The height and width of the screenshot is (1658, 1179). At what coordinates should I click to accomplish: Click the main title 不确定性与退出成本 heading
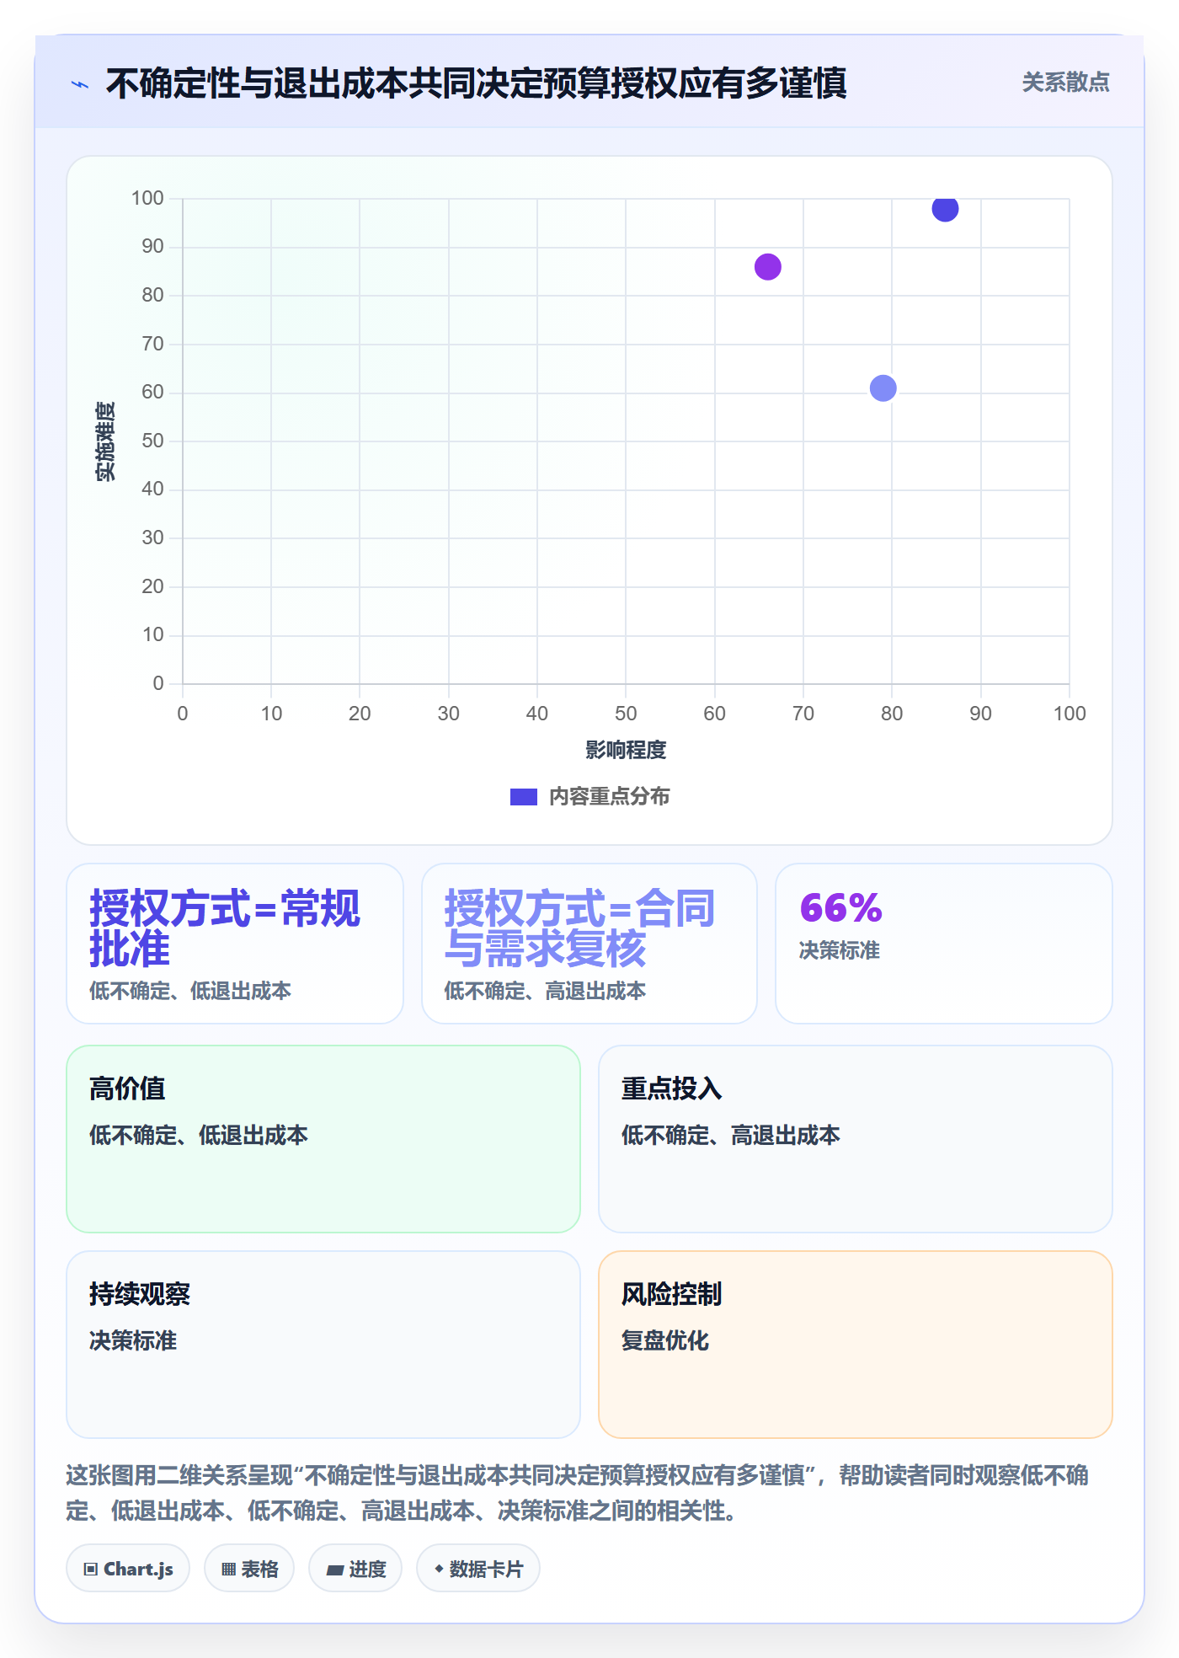(476, 83)
